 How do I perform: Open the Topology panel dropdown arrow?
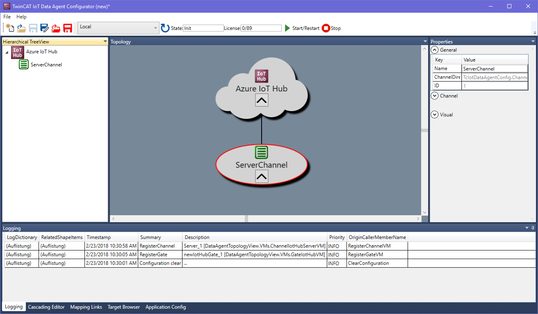[425, 41]
